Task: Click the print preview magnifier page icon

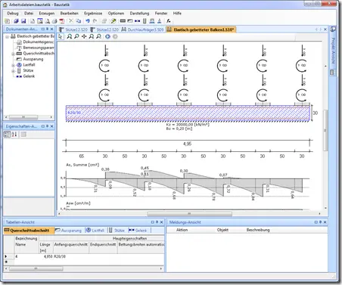Action: point(47,21)
